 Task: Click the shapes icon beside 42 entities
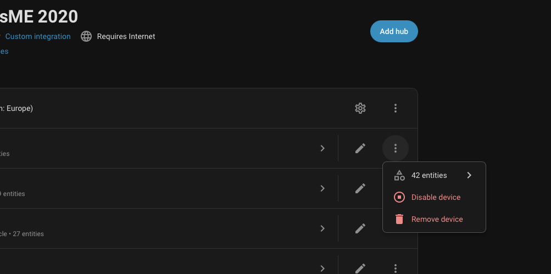point(399,175)
